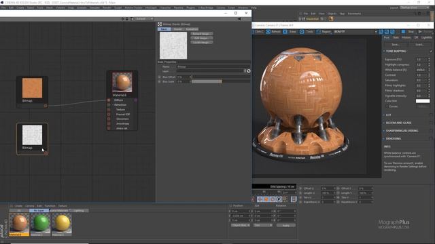This screenshot has height=244, width=435.
Task: Open the Object (Rel) coordinate dropdown
Action: [x=241, y=225]
